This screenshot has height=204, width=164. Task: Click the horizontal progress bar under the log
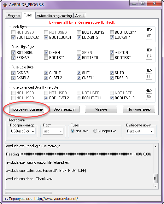tap(29, 192)
